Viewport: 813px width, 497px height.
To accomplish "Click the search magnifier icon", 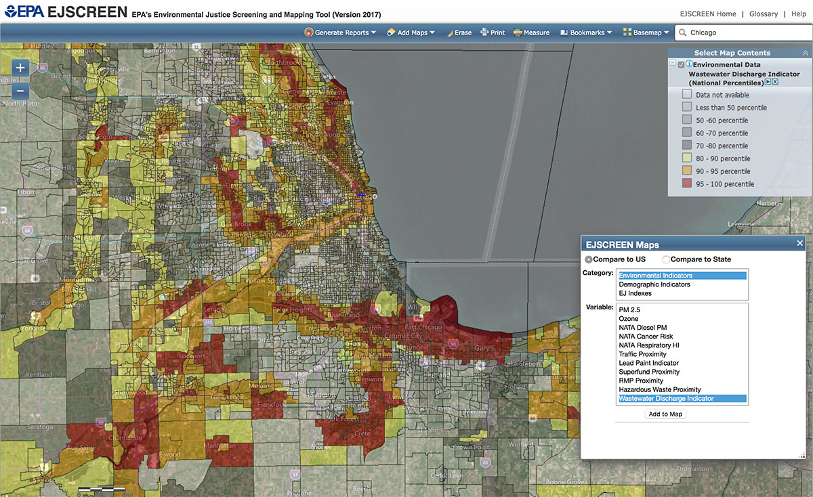I will 682,33.
